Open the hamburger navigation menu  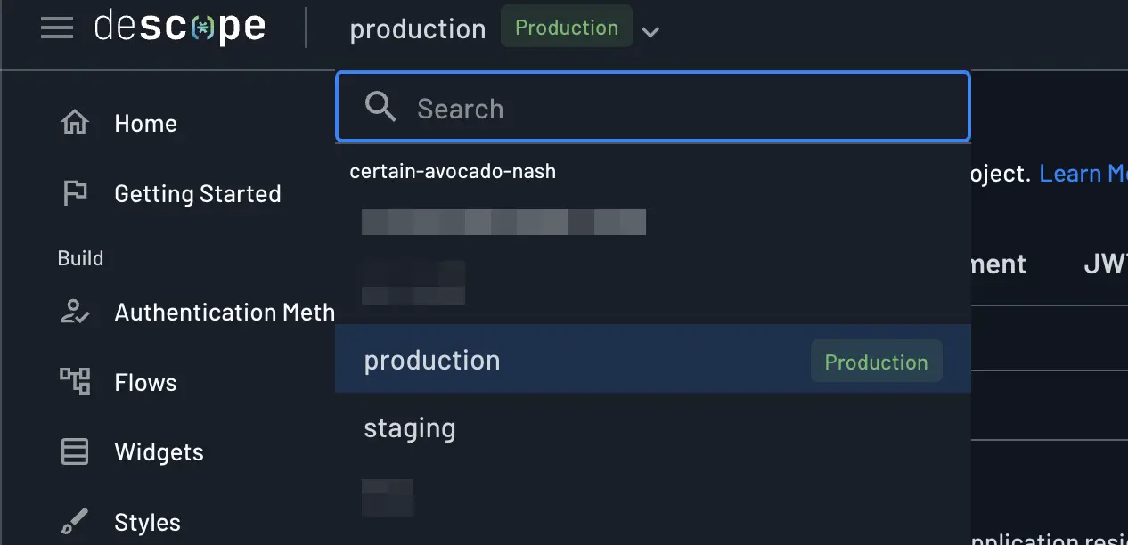click(x=57, y=28)
